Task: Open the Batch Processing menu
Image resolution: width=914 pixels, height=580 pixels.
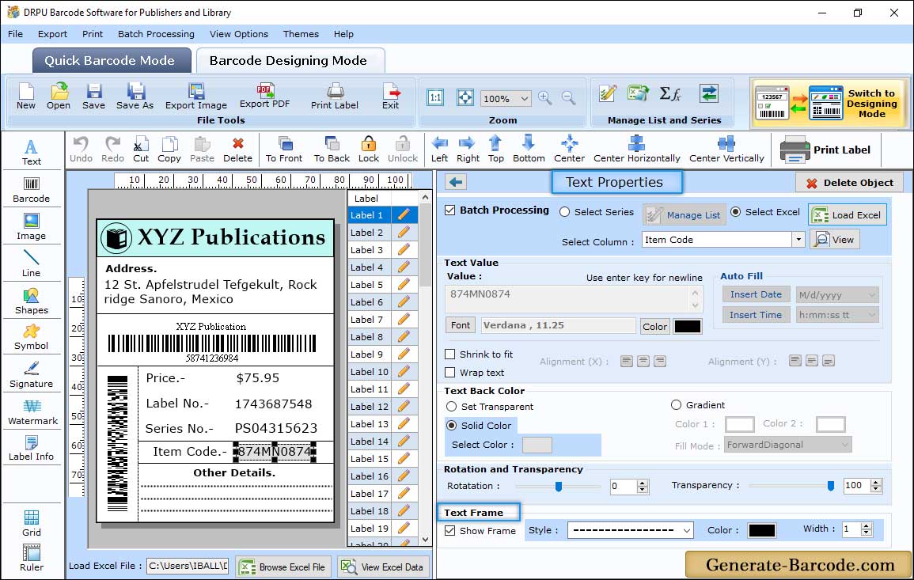Action: (156, 34)
